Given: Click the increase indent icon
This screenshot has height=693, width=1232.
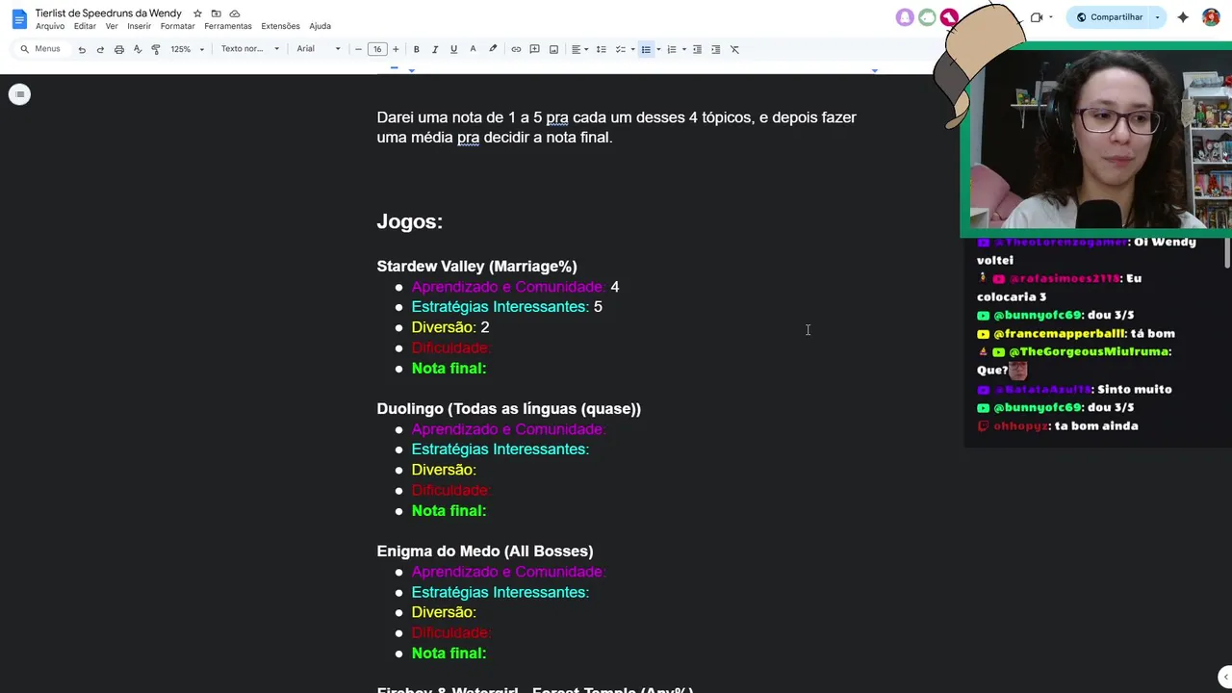Looking at the screenshot, I should coord(715,49).
